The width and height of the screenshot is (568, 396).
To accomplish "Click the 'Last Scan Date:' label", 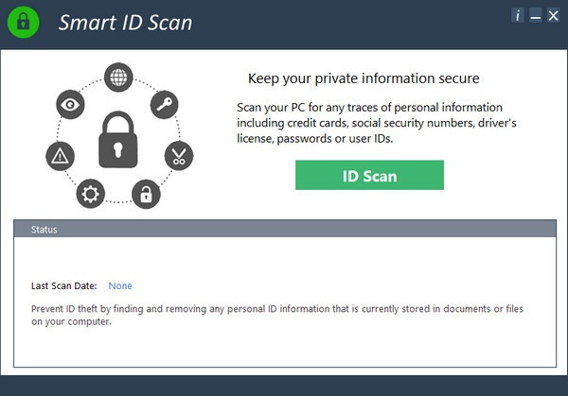I will tap(63, 285).
